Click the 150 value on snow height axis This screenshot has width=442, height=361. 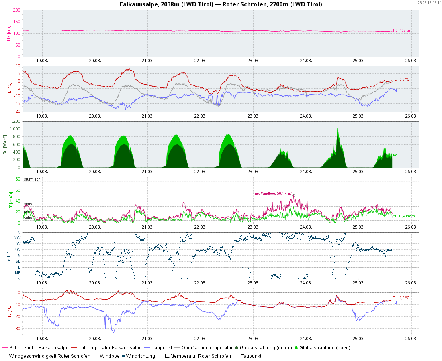coord(17,22)
